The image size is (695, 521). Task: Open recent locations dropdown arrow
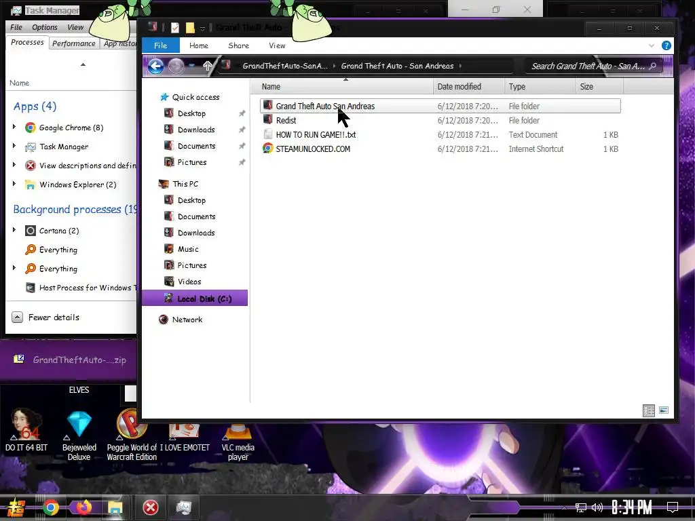(x=192, y=66)
